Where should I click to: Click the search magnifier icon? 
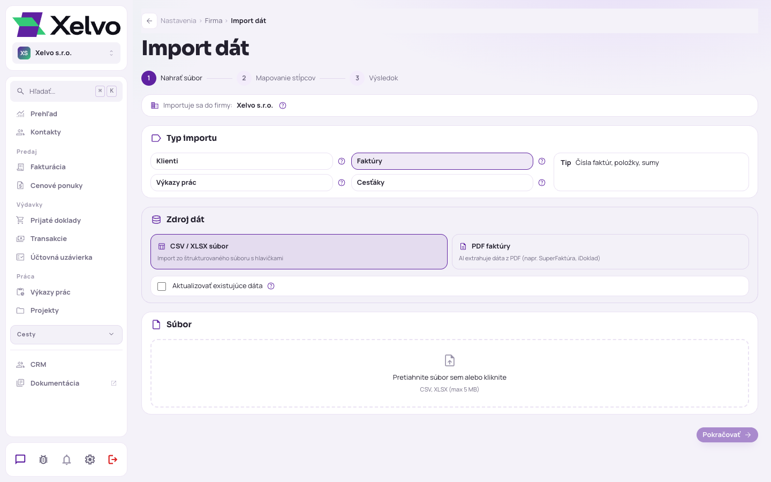point(20,92)
